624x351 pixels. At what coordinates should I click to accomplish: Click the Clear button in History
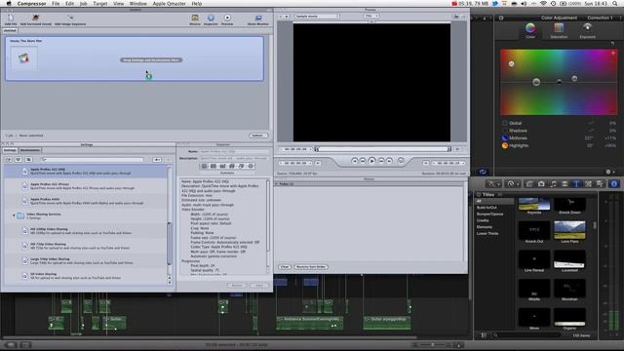[x=285, y=266]
